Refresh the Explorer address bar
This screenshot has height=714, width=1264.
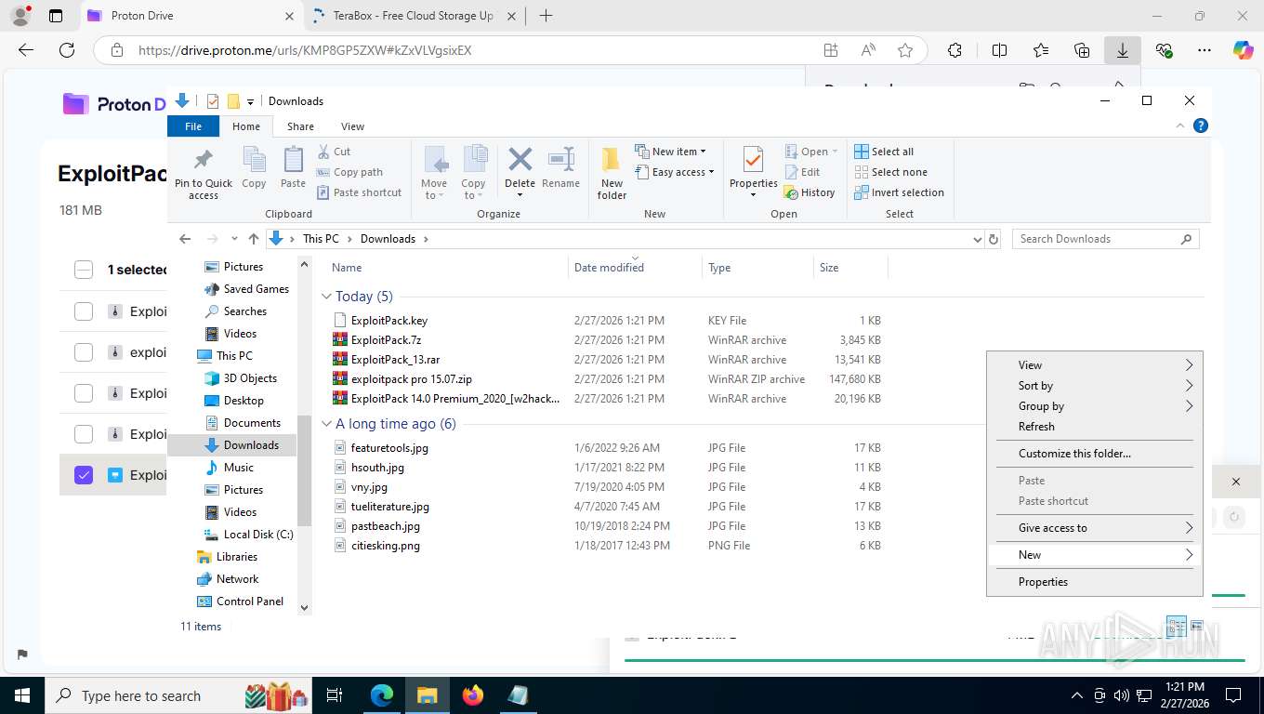(x=994, y=239)
